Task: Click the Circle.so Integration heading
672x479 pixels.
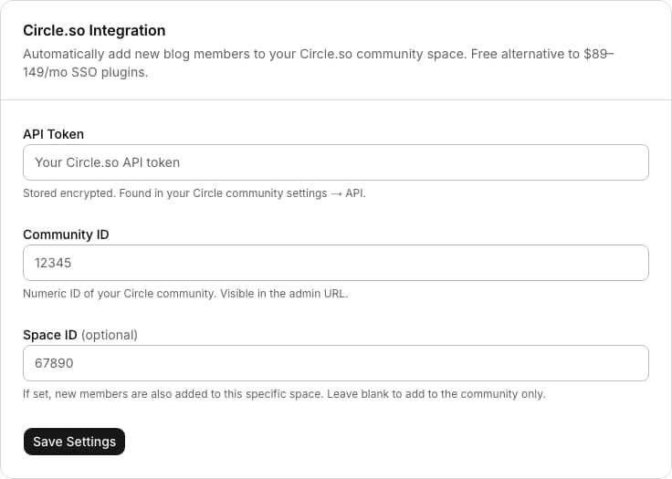Action: pos(94,30)
